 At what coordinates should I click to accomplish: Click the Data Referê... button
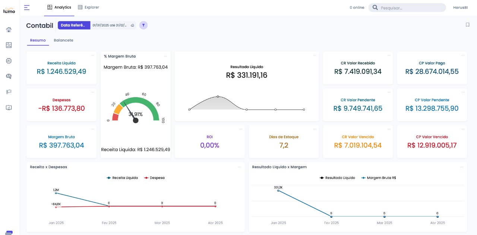(x=74, y=25)
